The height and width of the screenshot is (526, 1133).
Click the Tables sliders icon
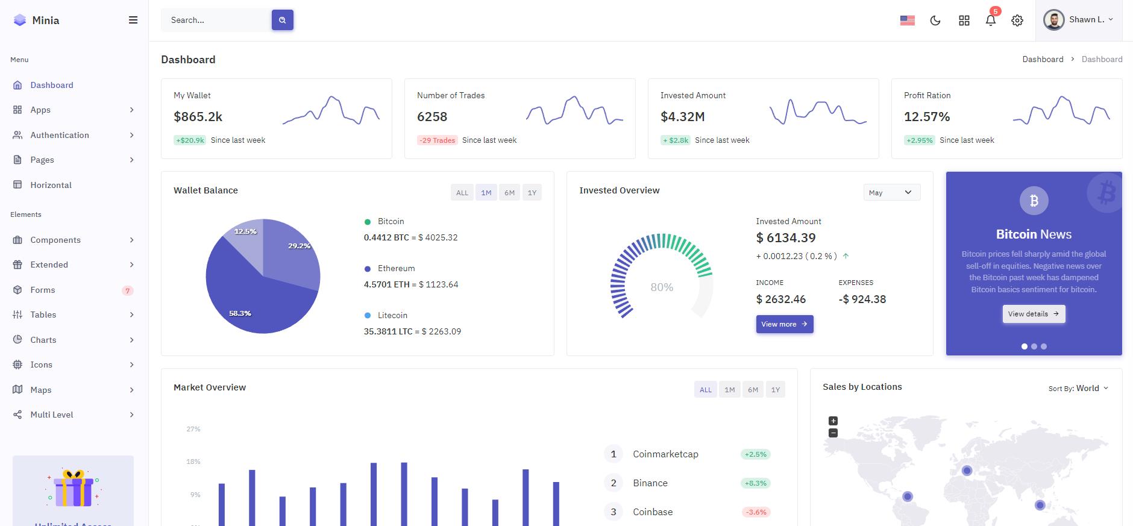[x=17, y=315]
